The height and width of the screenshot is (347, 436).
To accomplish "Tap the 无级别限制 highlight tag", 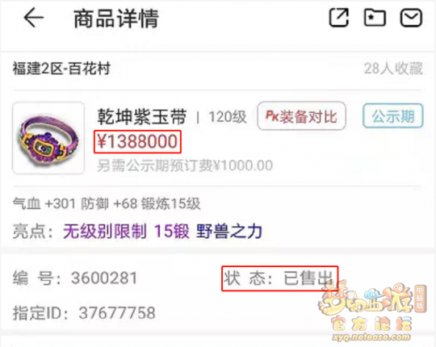I will [105, 231].
